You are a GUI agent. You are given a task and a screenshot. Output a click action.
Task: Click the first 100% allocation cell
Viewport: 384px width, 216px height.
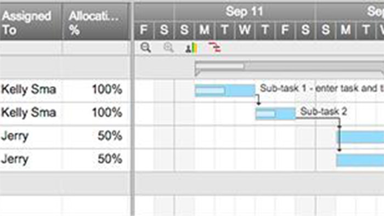(96, 90)
